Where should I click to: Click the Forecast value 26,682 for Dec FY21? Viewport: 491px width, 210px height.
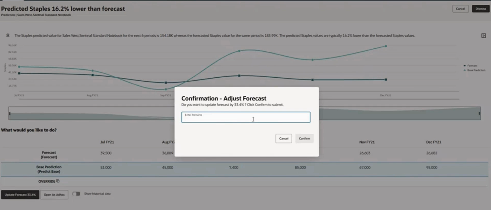pos(432,153)
